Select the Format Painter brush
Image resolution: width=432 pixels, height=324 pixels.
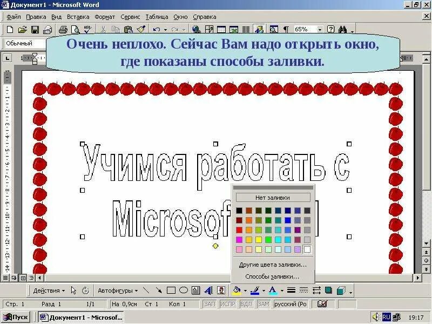141,29
